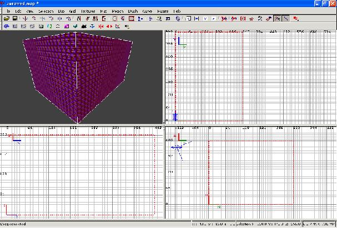The height and width of the screenshot is (228, 337).
Task: Click the Select Touching icon
Action: (x=88, y=19)
